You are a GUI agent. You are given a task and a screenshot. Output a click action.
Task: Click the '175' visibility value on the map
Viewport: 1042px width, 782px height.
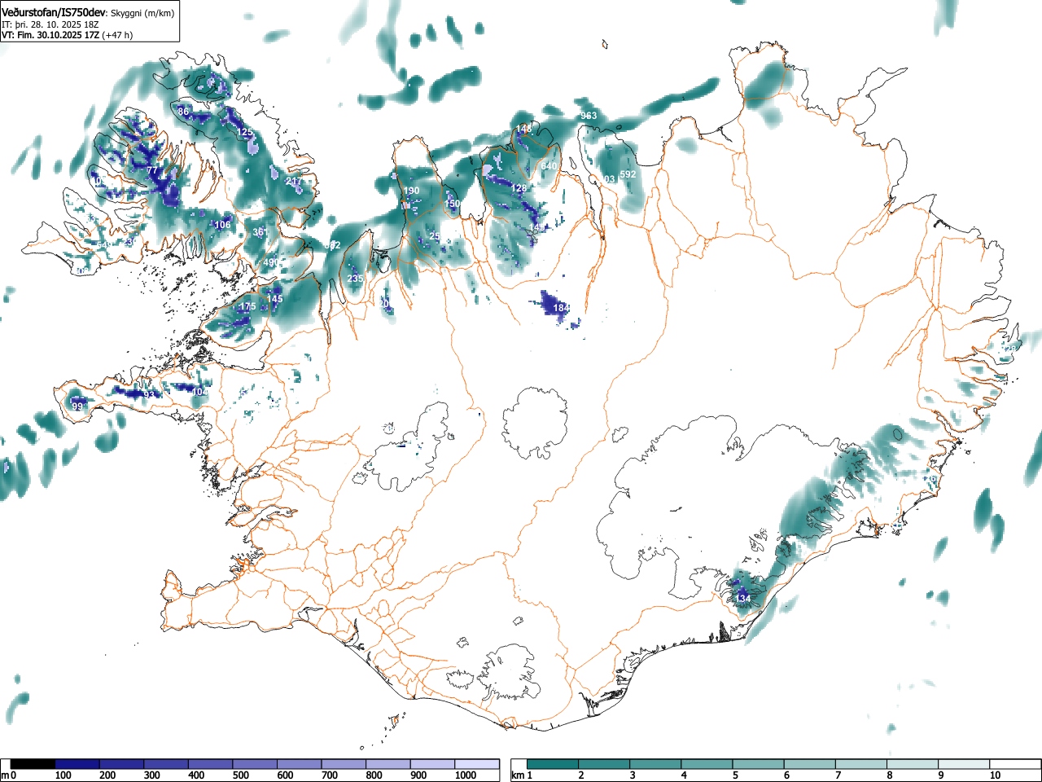pos(248,306)
